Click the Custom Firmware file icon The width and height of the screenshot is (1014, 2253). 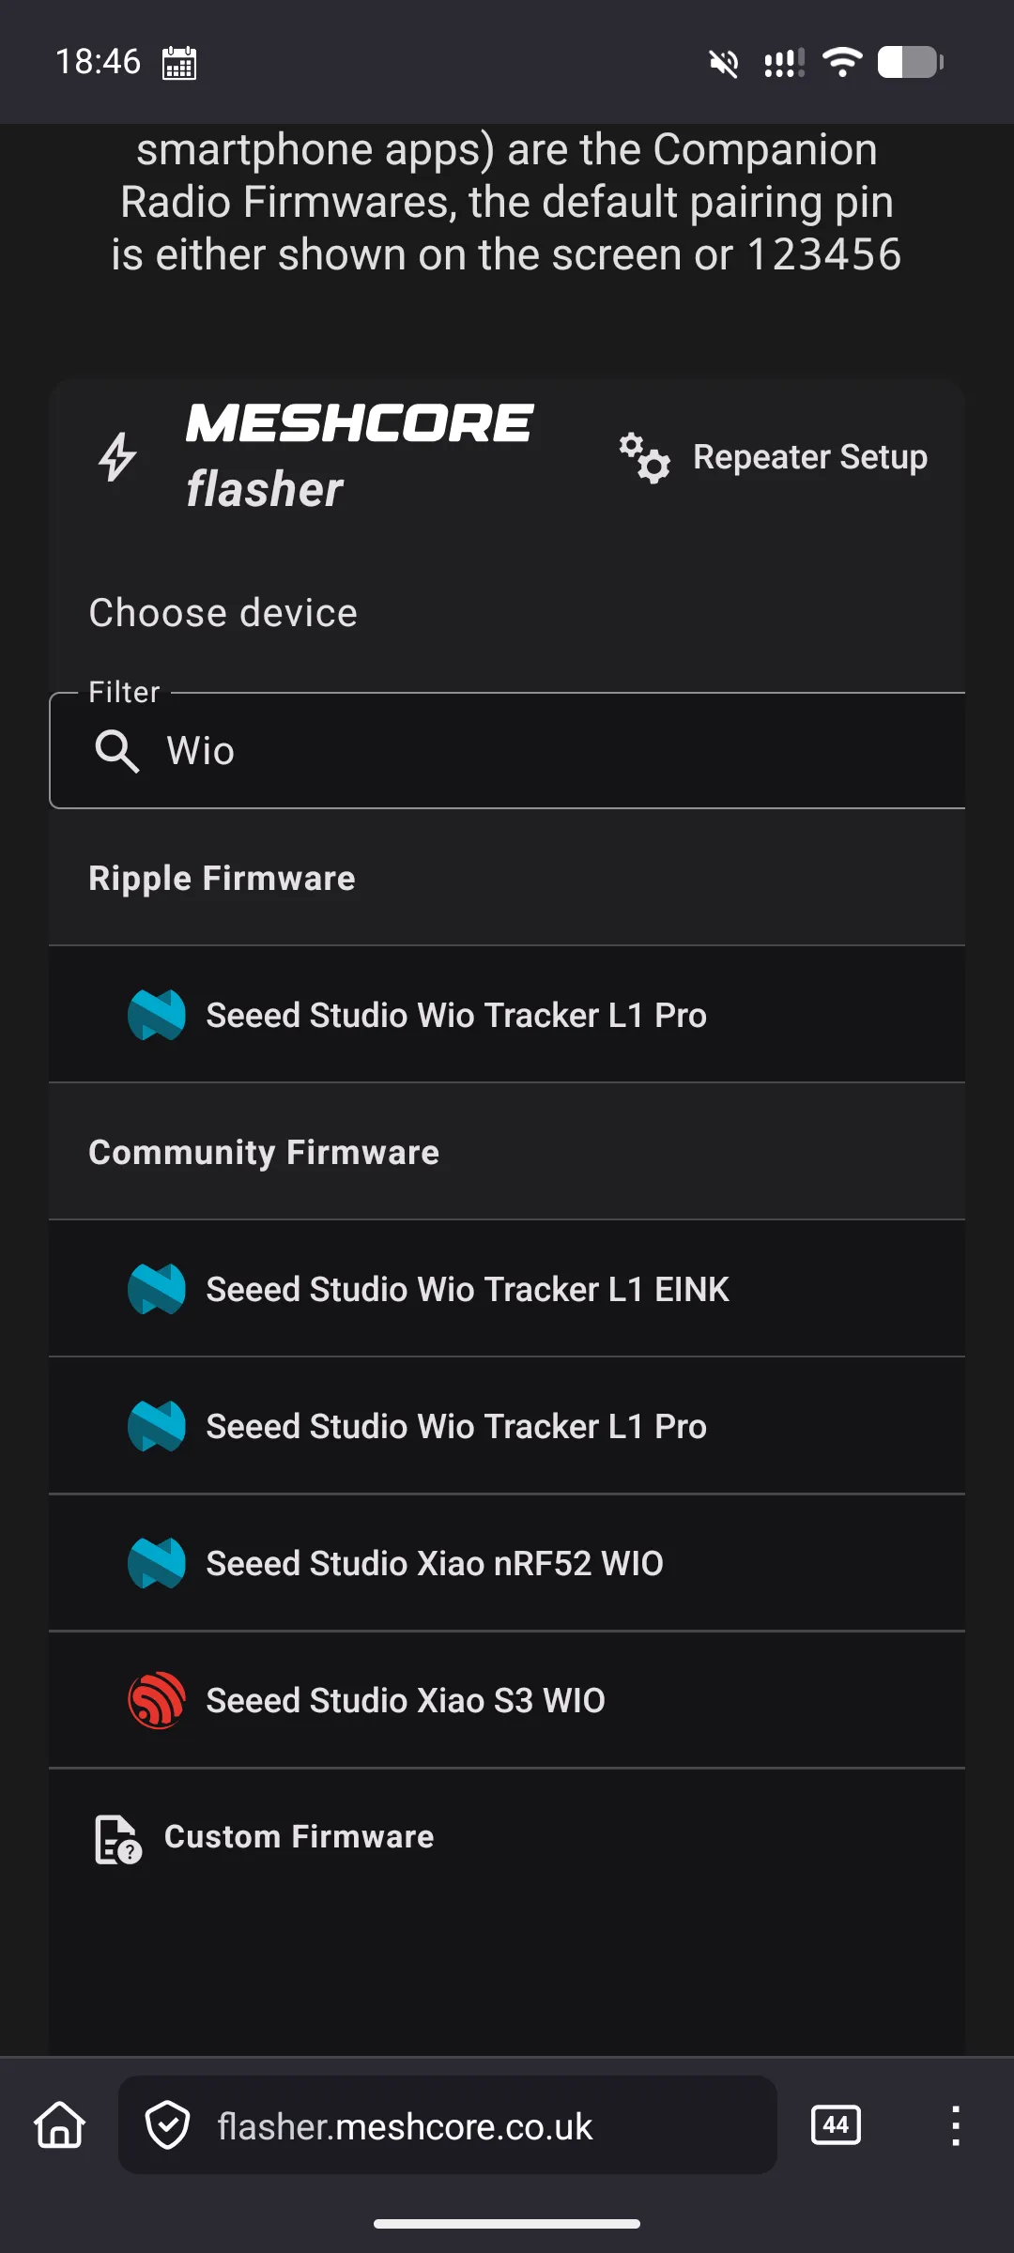118,1838
